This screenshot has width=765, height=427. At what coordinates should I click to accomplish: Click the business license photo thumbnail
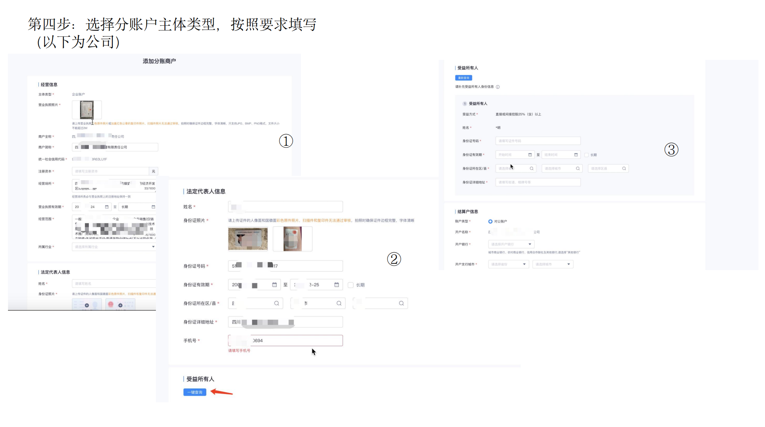(x=87, y=110)
